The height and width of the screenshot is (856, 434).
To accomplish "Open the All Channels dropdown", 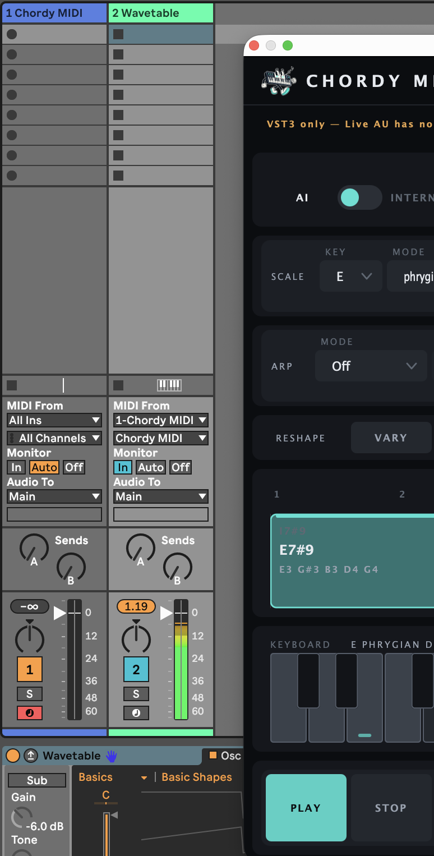I will (54, 438).
